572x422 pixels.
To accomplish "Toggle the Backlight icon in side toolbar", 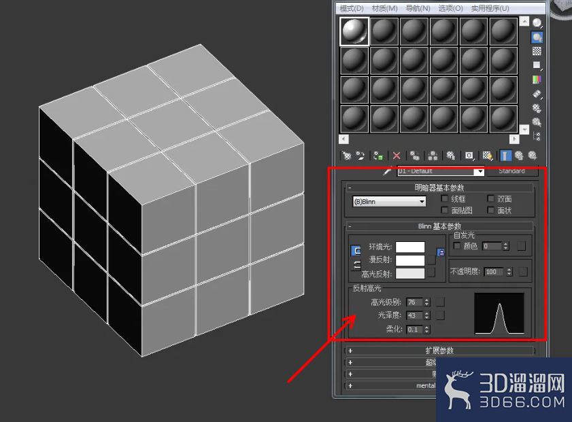I will [537, 37].
